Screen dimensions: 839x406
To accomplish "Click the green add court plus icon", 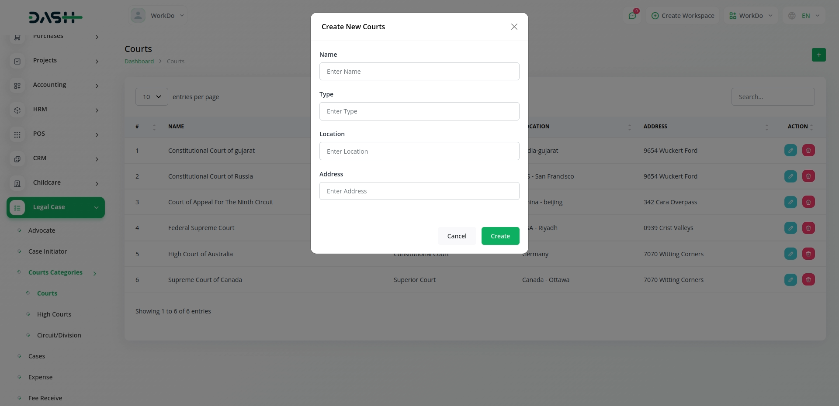I will (x=818, y=55).
